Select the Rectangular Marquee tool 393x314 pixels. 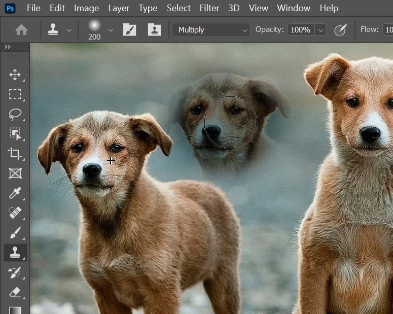pos(15,94)
